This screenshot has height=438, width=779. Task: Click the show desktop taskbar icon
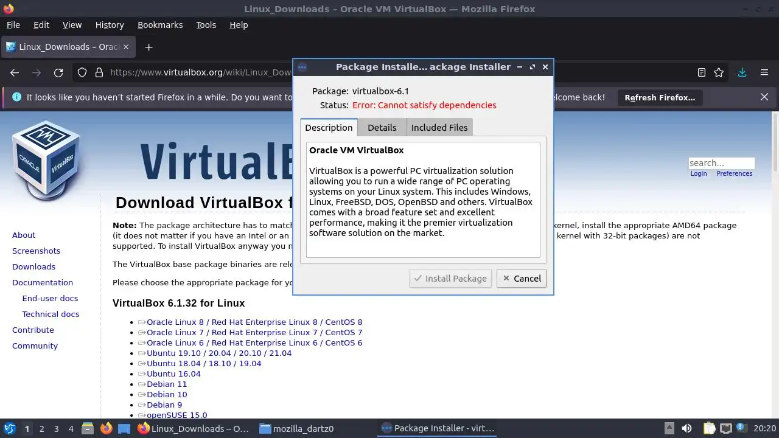click(x=124, y=428)
